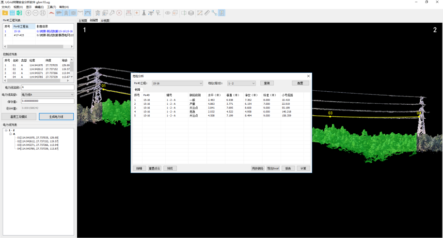The height and width of the screenshot is (238, 443).
Task: Click the zoom out minus circle icon
Action: pyautogui.click(x=35, y=13)
